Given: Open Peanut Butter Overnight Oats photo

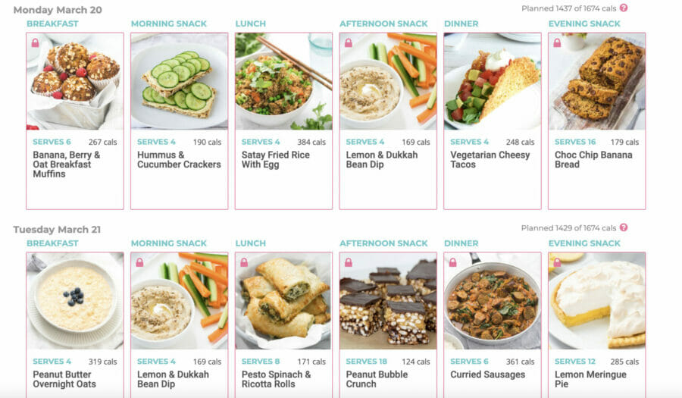Looking at the screenshot, I should pos(75,301).
